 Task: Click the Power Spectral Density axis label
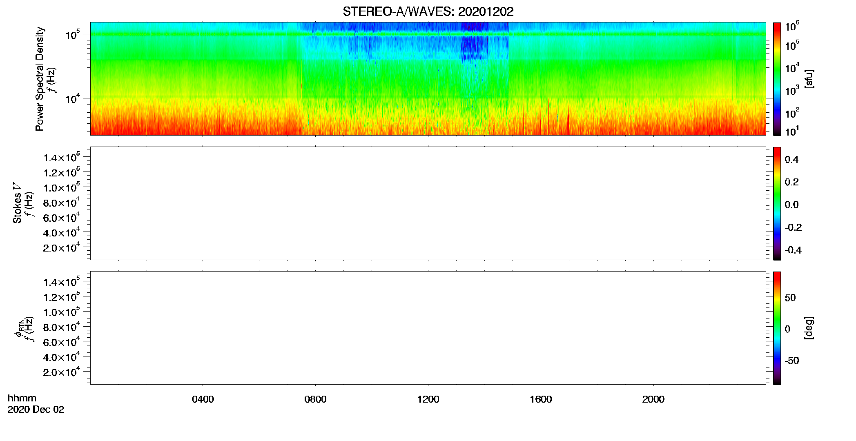pos(40,79)
